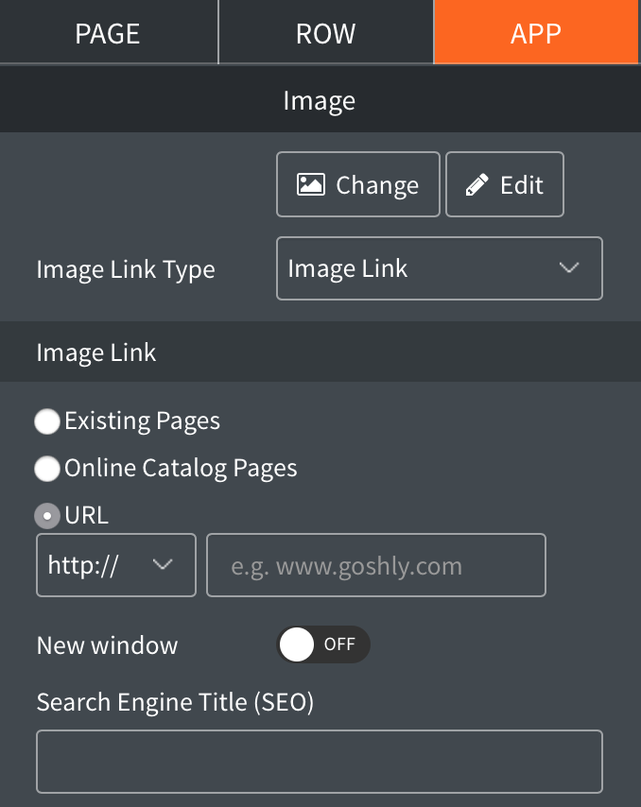Select the APP tab

point(536,33)
